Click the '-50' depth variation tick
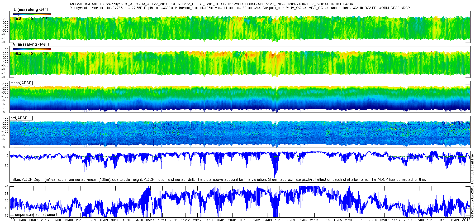475x224 pixels. 6,166
